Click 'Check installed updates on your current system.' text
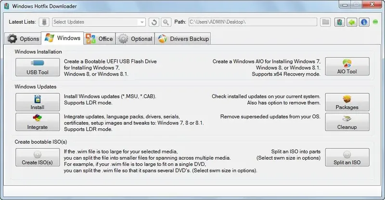385x200 pixels. click(266, 97)
